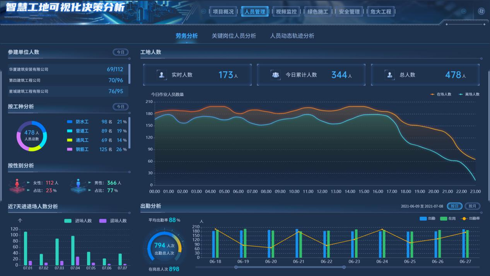Click 第四建筑工程公司 row

68,80
